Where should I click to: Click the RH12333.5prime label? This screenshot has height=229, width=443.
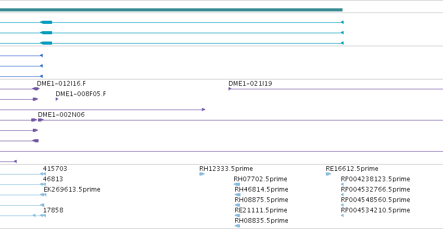pyautogui.click(x=226, y=169)
